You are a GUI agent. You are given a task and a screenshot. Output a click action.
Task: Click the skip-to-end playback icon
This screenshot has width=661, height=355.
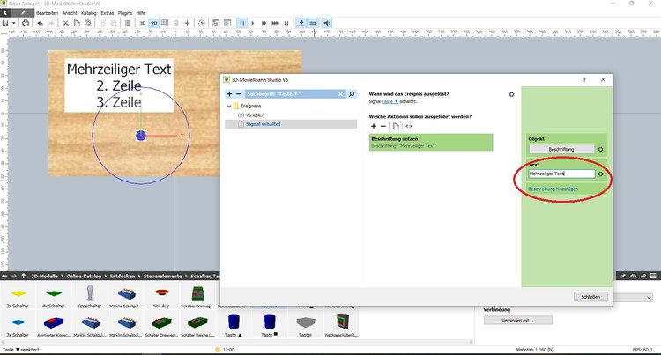tap(286, 23)
